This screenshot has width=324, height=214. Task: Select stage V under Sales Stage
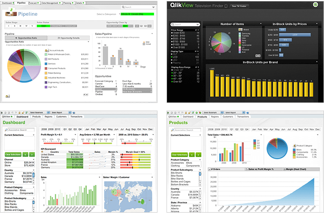click(x=32, y=26)
